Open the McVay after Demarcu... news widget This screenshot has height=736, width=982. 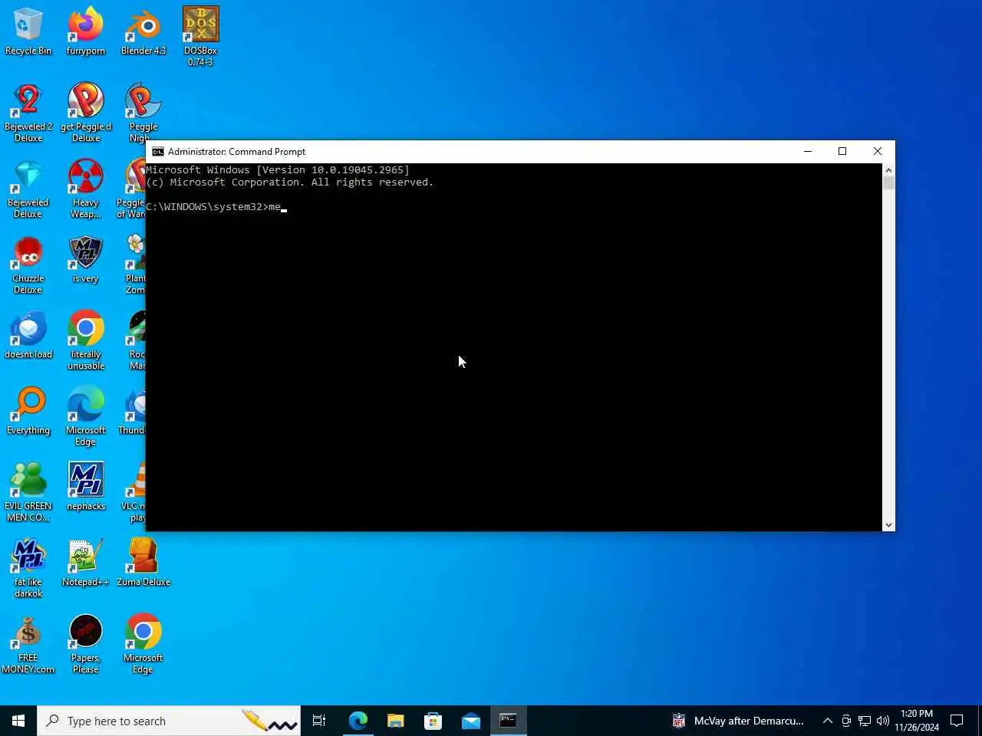(x=738, y=721)
